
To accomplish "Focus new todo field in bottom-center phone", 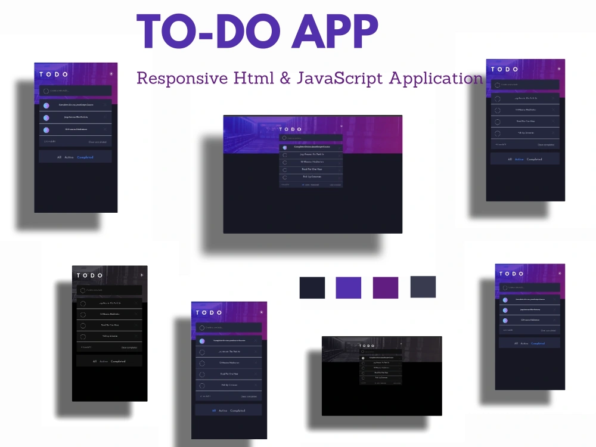I will click(x=228, y=328).
